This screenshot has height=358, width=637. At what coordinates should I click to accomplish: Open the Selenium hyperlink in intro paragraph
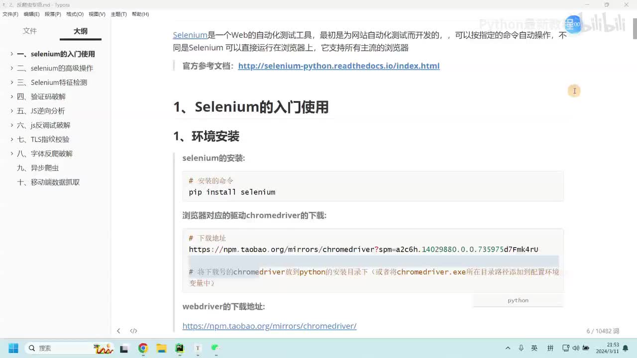pos(190,35)
